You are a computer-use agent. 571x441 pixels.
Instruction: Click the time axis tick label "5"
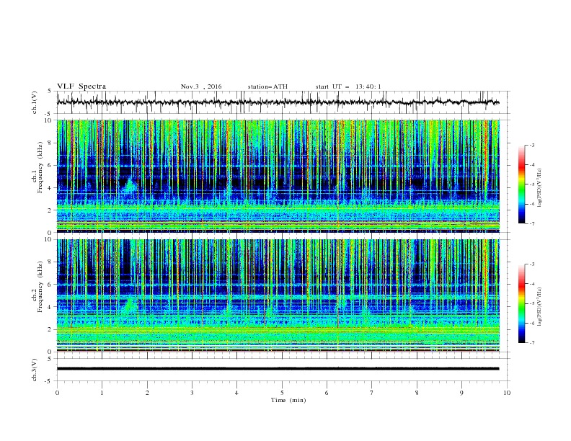coord(282,393)
